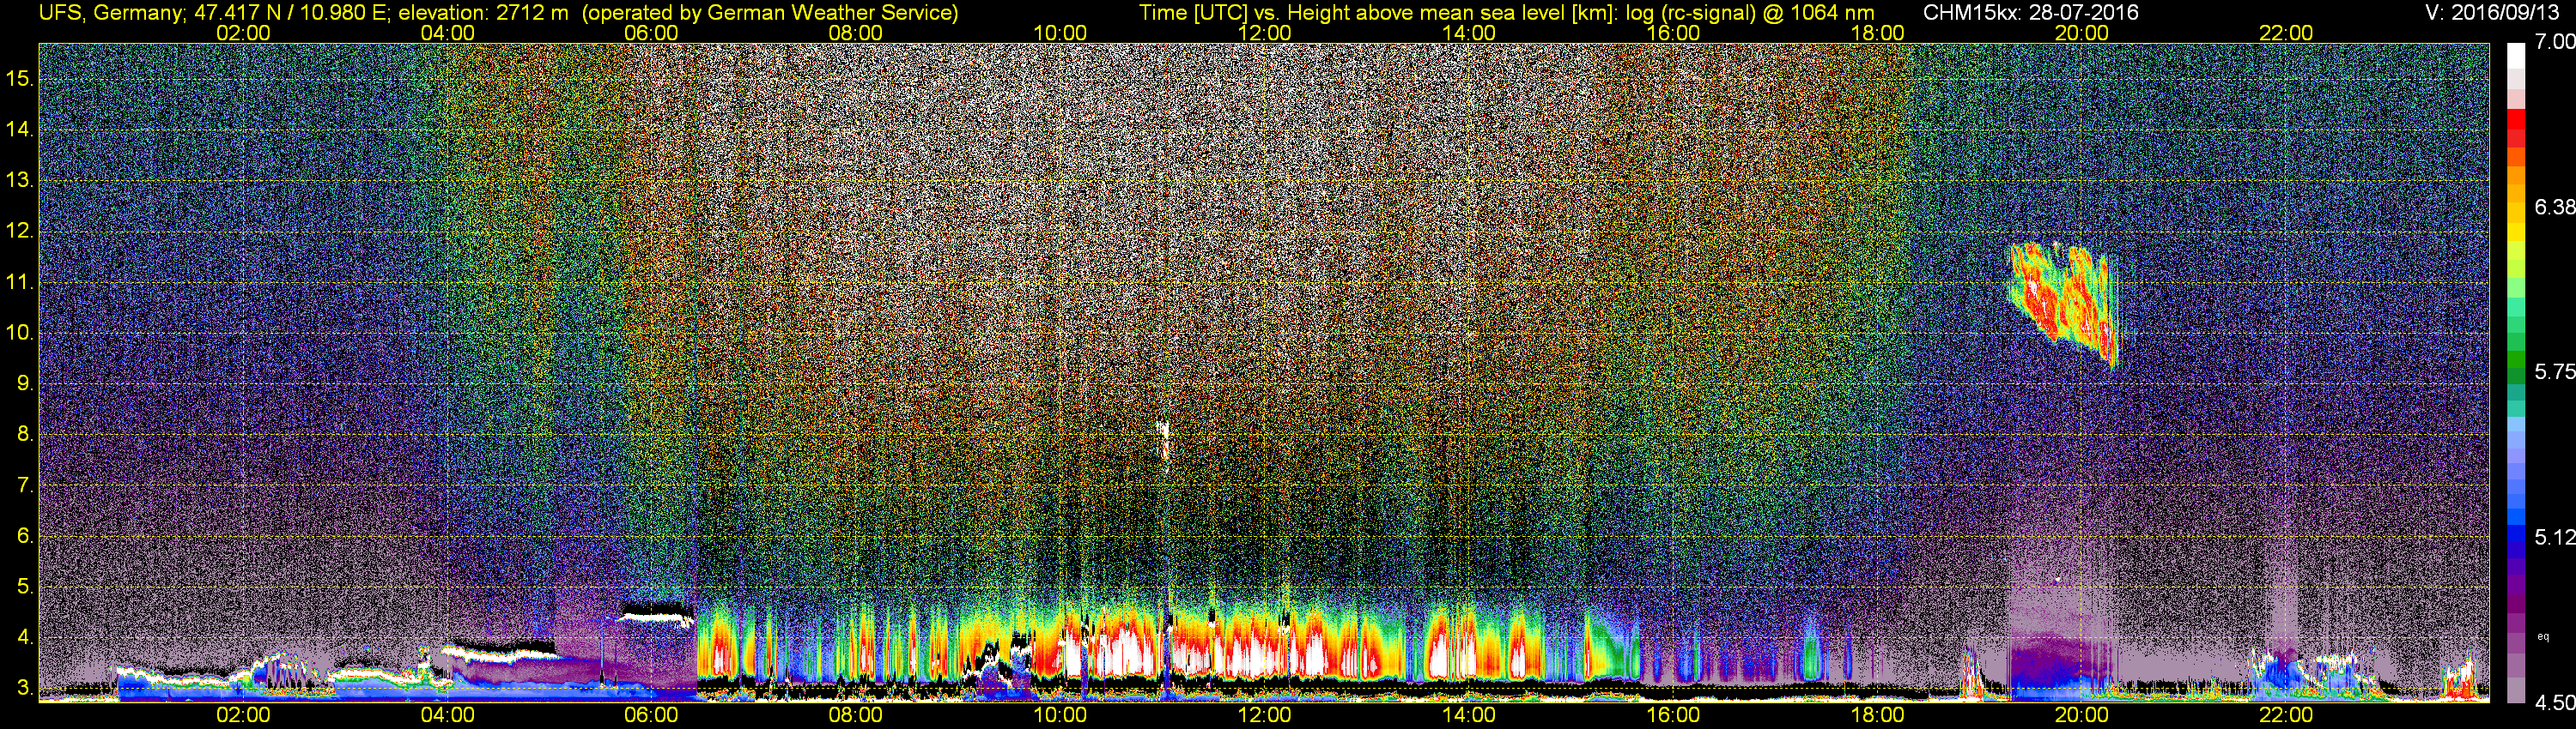2576x729 pixels.
Task: Click the 20:00 label on the top time axis
Action: 2082,33
